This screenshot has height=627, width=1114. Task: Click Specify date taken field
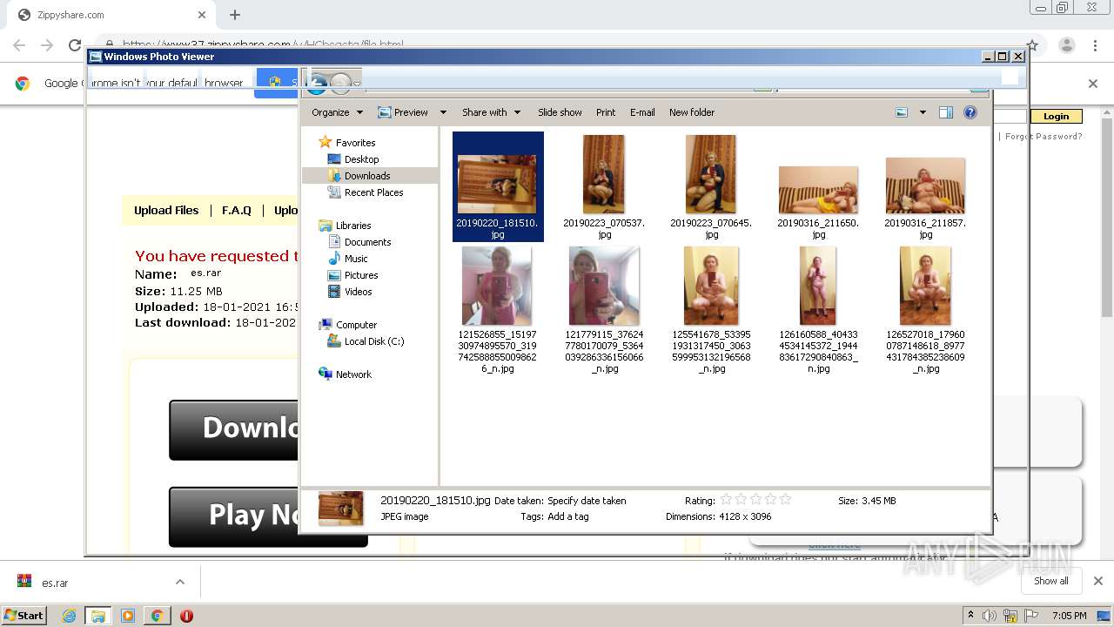point(587,501)
